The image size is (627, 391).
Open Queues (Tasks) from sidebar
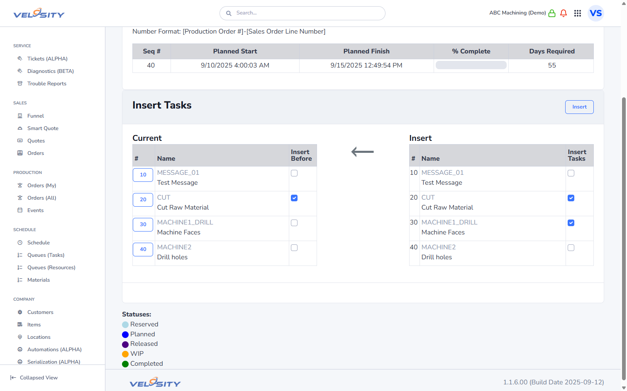click(x=46, y=255)
